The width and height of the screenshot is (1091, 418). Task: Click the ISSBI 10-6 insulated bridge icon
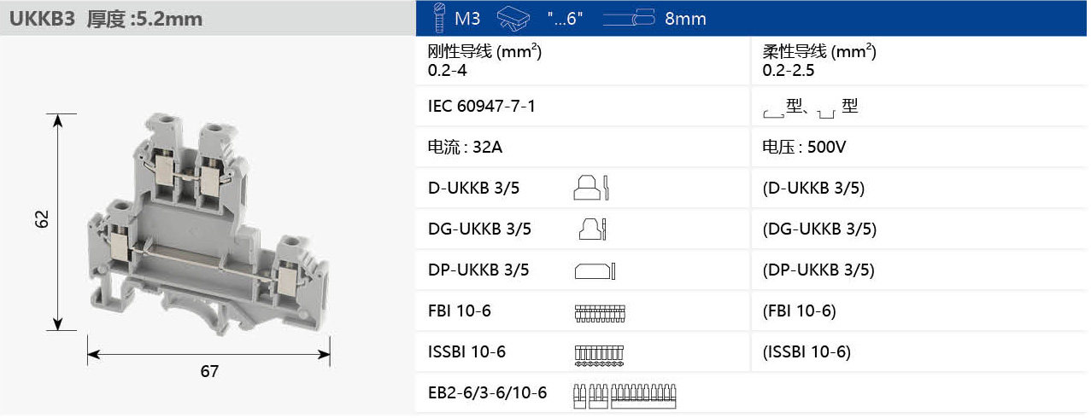600,352
